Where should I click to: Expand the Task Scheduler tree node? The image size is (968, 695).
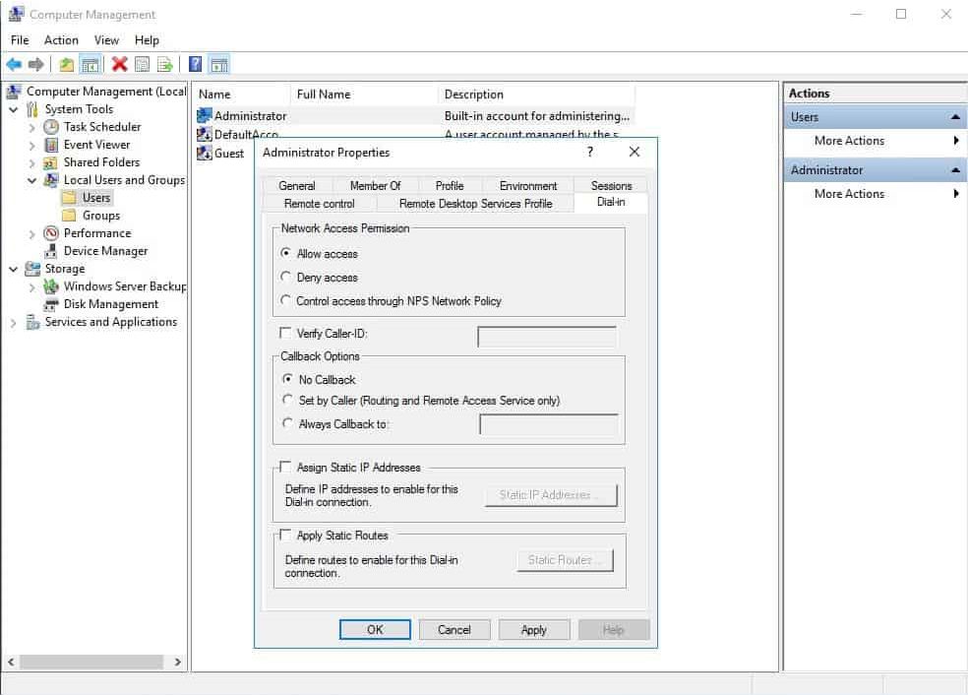point(32,128)
